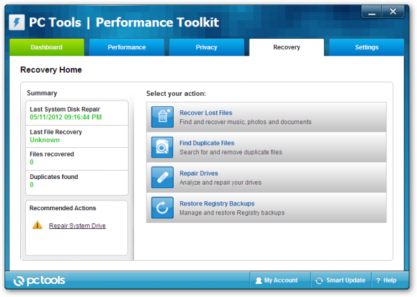This screenshot has height=297, width=417.
Task: Click 'Analyze and repair your drives' text
Action: [x=220, y=183]
